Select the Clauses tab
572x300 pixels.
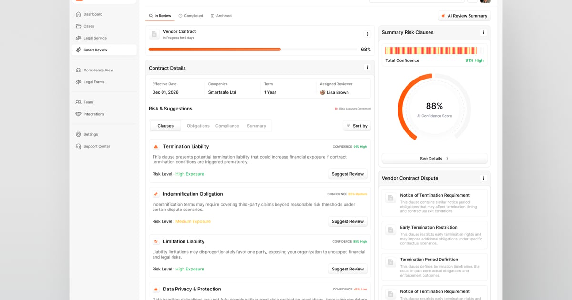(165, 126)
